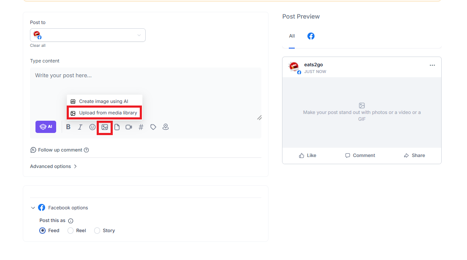Click the image upload icon

point(105,127)
